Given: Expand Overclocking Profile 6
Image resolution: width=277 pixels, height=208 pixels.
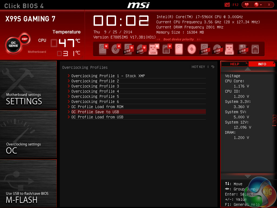Looking at the screenshot, I should click(137, 101).
